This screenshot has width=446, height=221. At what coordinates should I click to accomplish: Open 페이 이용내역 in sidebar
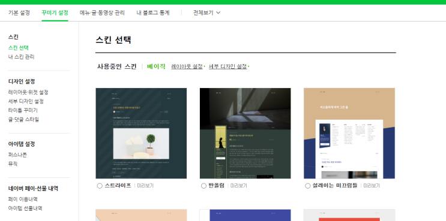coord(23,199)
